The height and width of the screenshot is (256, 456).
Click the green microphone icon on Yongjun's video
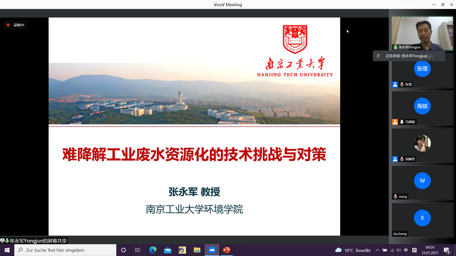[395, 47]
